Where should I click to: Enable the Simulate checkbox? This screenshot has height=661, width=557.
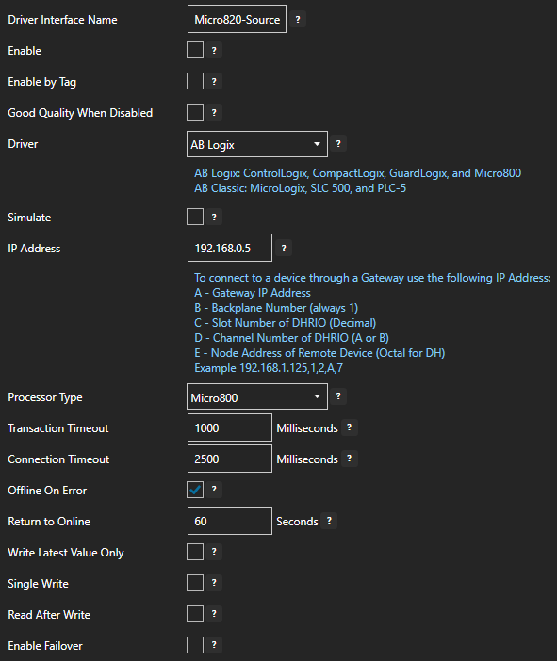195,217
